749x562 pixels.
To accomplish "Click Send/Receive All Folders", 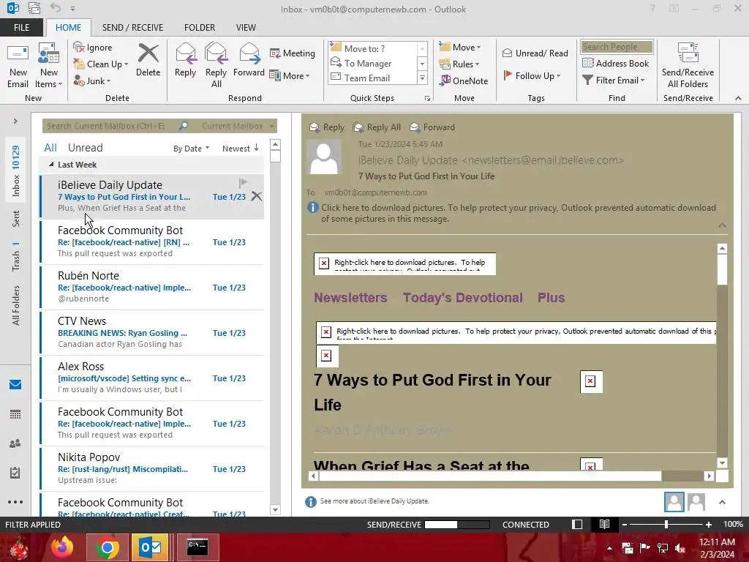I will coord(688,66).
